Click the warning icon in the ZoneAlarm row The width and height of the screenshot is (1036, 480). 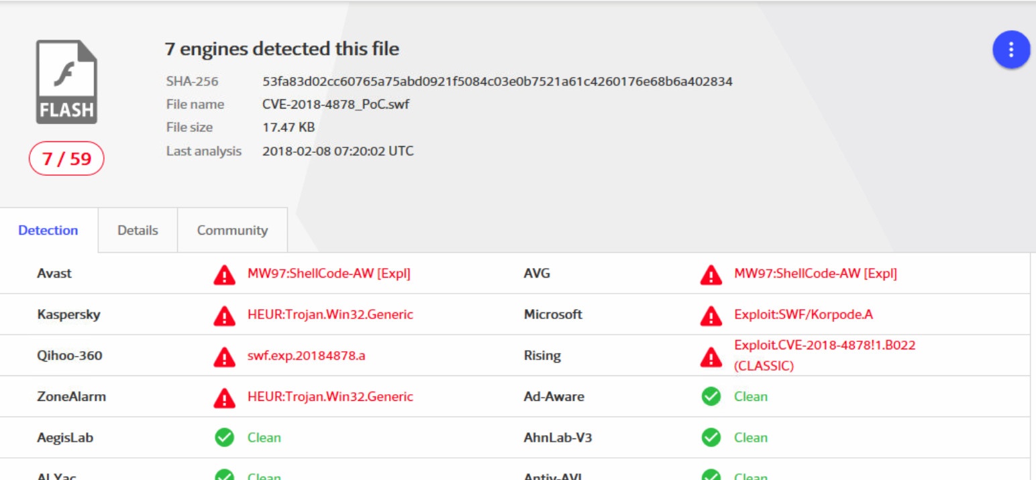224,398
